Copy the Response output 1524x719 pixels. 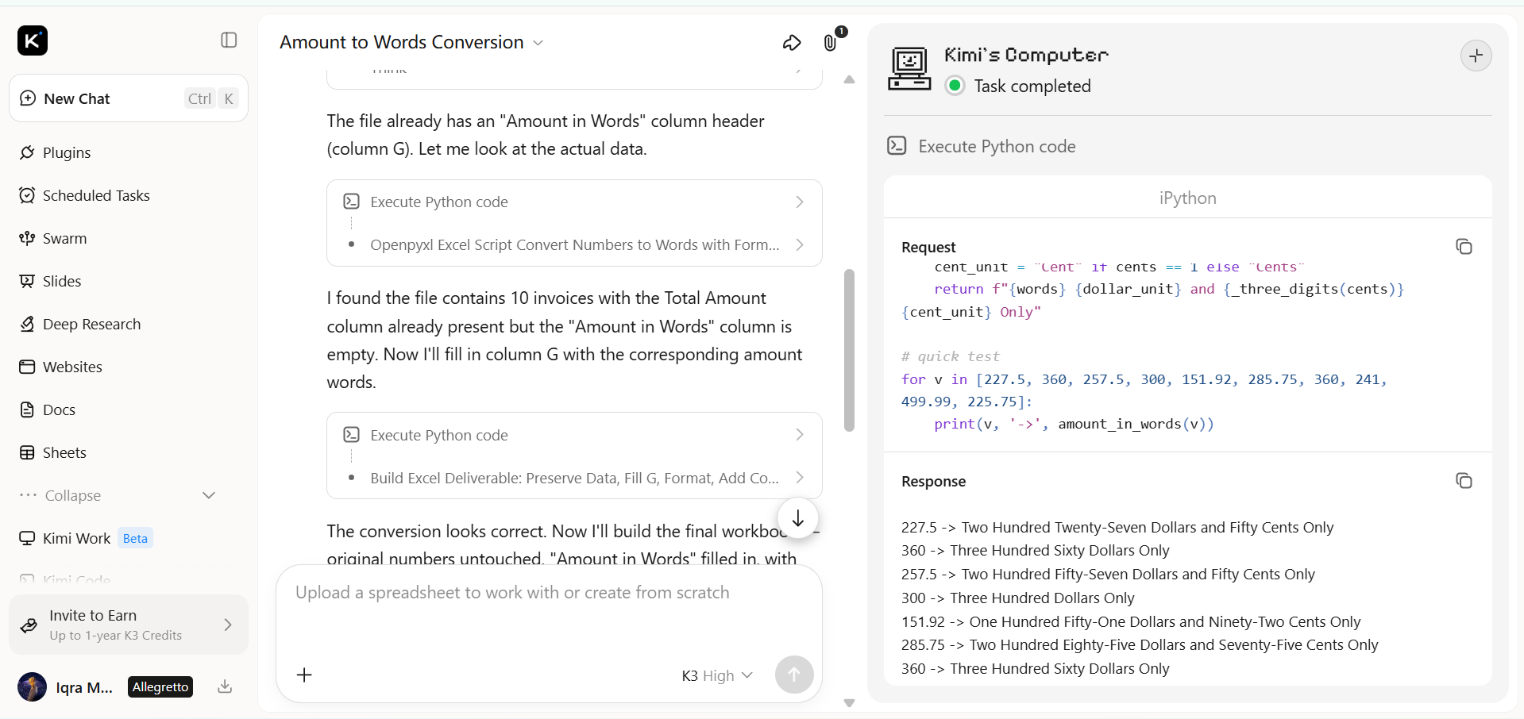[x=1464, y=481]
